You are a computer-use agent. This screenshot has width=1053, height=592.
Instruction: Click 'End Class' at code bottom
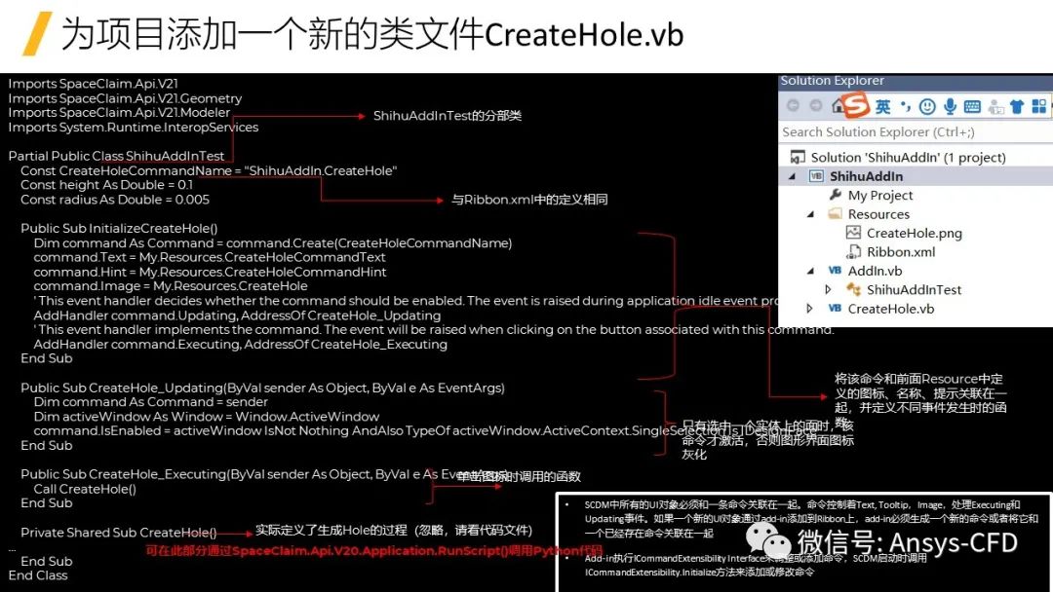38,575
